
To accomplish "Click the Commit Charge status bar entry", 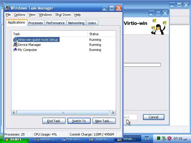I will click(x=92, y=134).
